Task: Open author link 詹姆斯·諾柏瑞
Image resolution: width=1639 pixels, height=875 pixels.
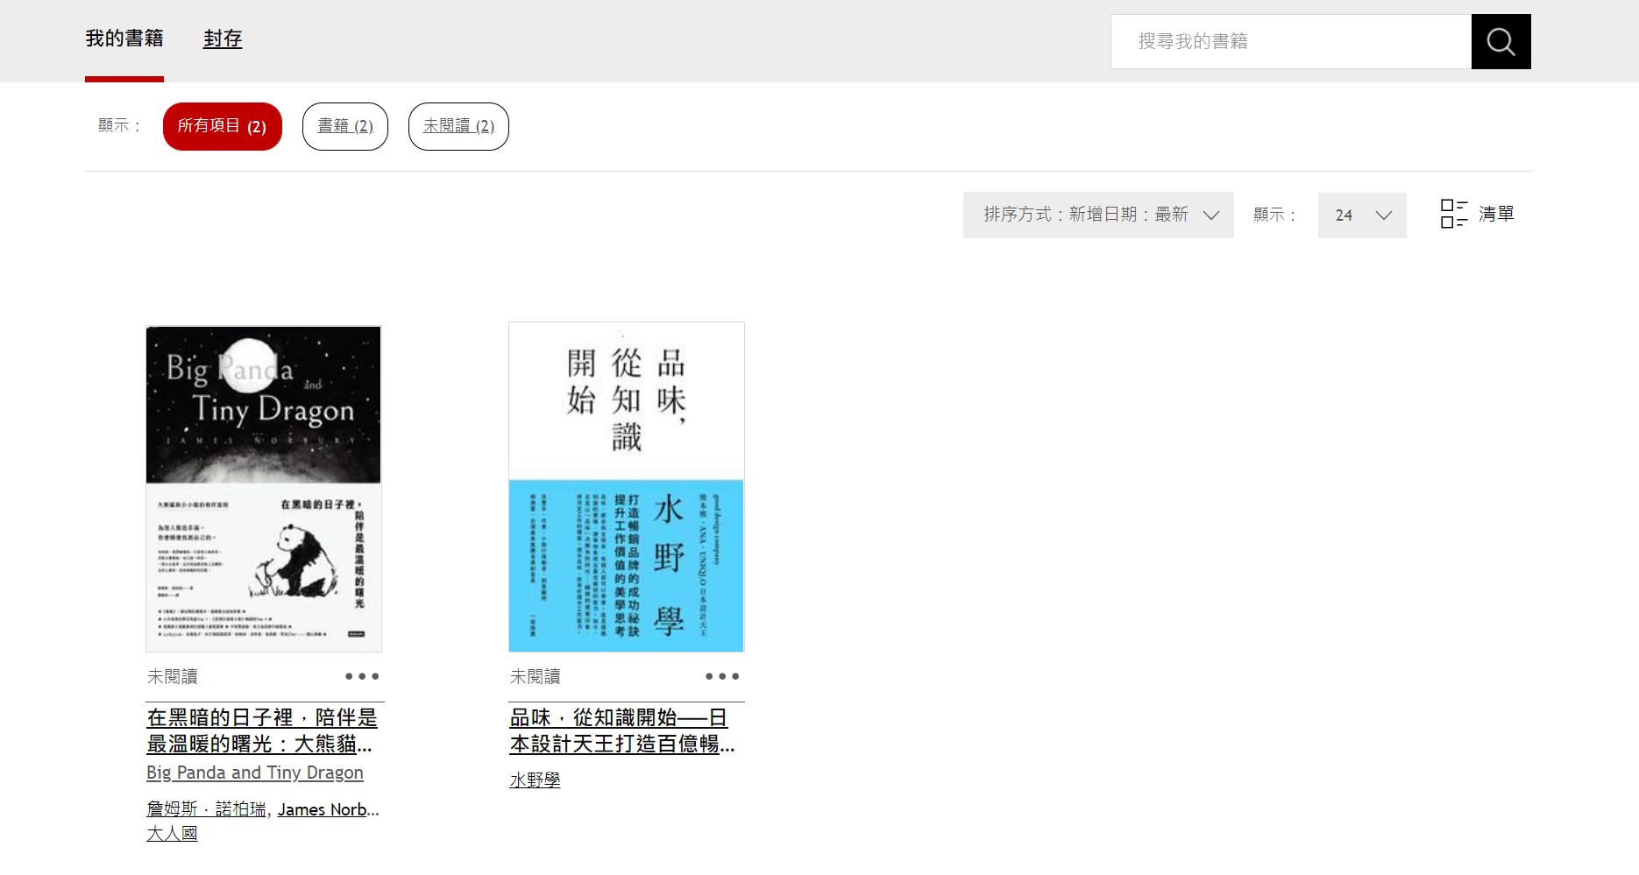Action: click(206, 809)
